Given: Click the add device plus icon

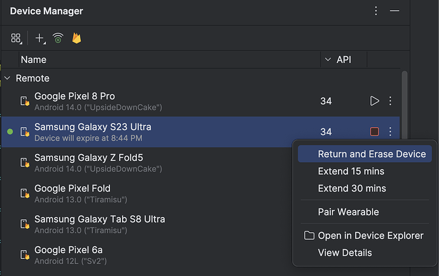Looking at the screenshot, I should (x=40, y=38).
